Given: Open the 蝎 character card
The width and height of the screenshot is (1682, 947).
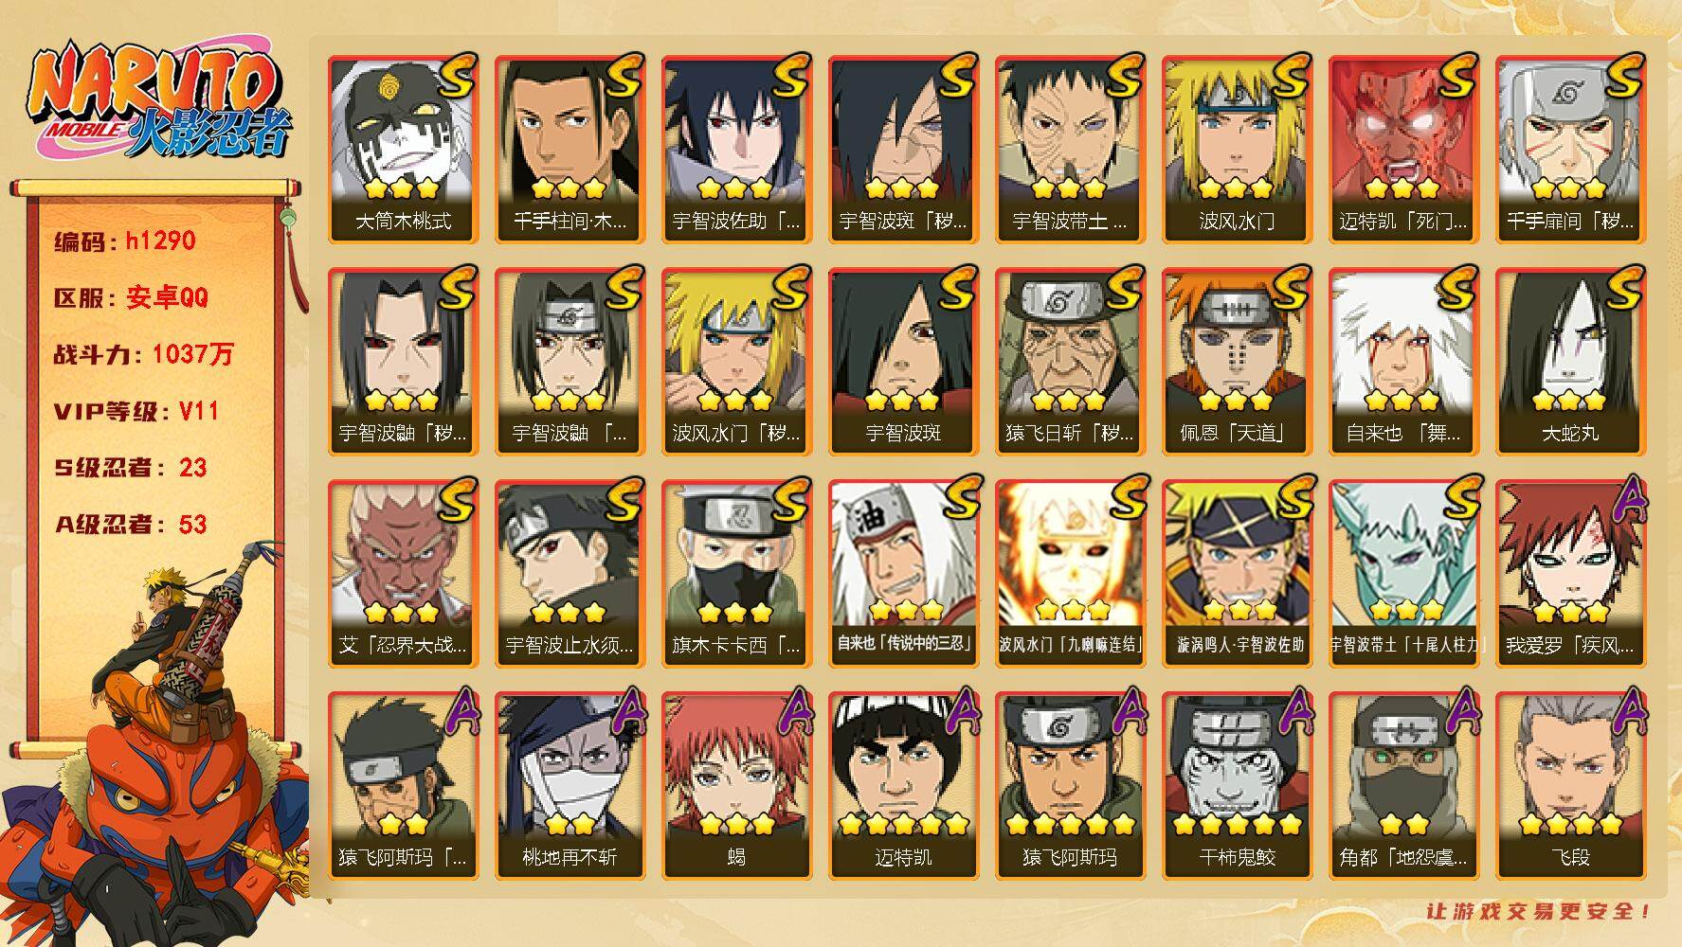Looking at the screenshot, I should click(736, 785).
